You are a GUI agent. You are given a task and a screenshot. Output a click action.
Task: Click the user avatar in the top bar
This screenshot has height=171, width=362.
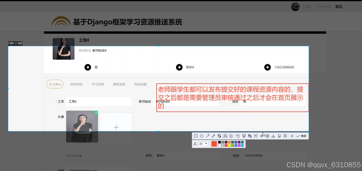pos(295,7)
